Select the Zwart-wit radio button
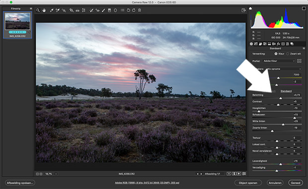 (x=288, y=54)
